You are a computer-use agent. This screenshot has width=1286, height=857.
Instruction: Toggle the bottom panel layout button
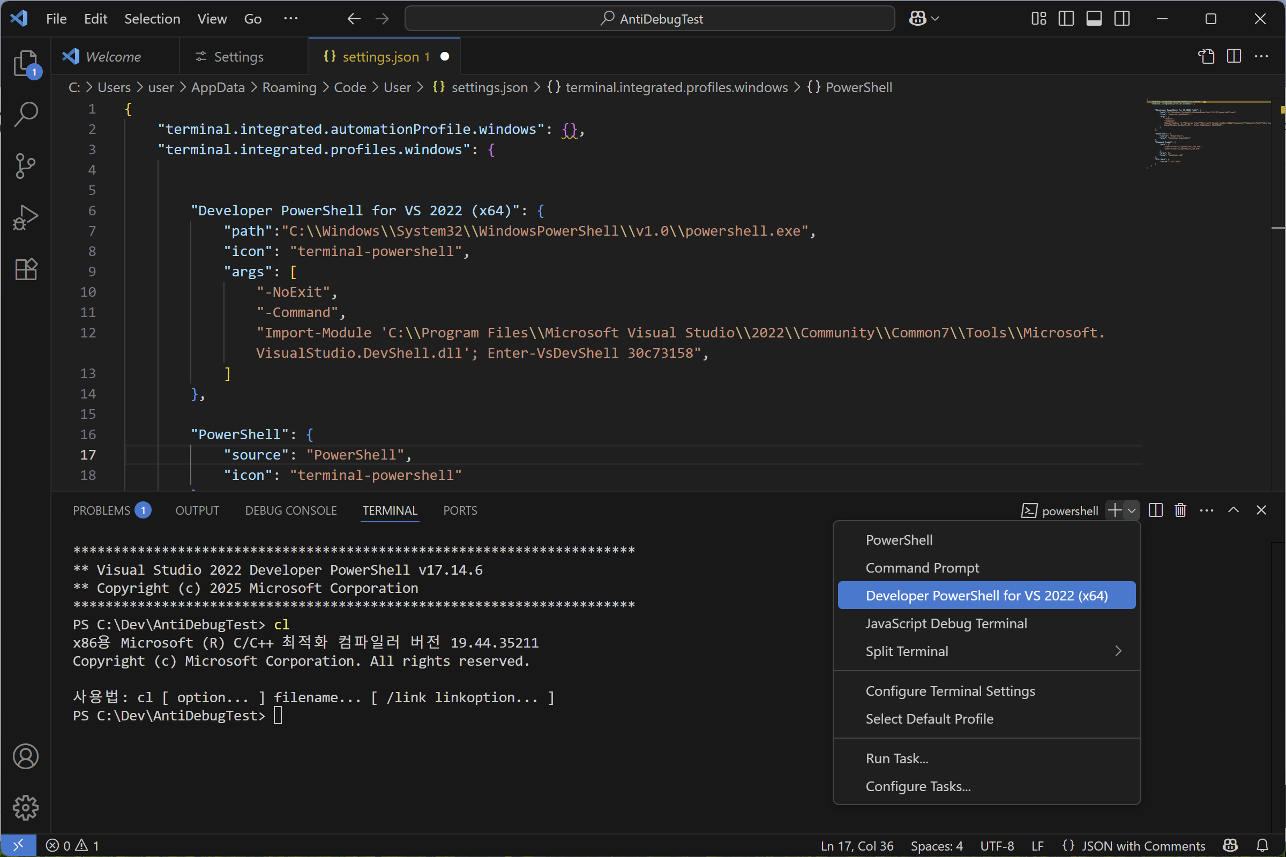point(1094,19)
